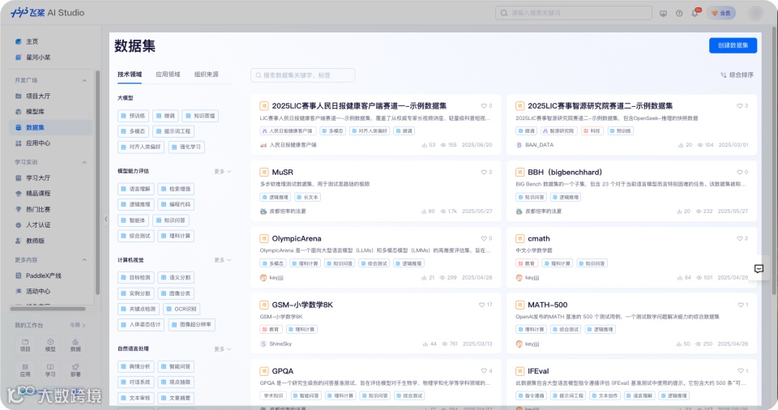Viewport: 778px width, 410px height.
Task: Focus the 搜索数据集关键字 search field
Action: [302, 75]
